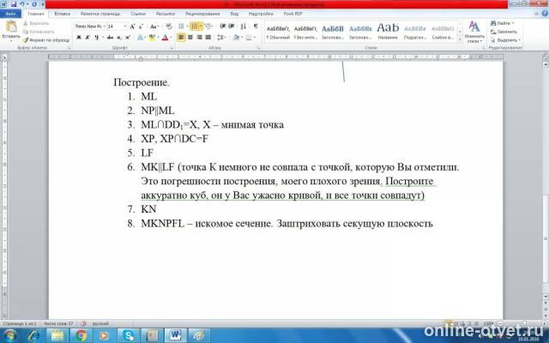Expand the styles gallery with More arrow
549x343 pixels.
(x=460, y=39)
